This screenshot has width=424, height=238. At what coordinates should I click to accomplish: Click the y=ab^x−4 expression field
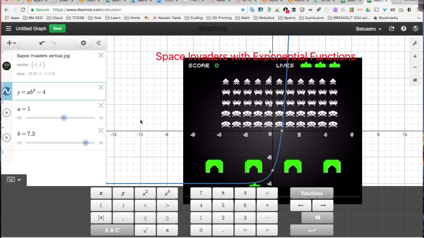59,92
